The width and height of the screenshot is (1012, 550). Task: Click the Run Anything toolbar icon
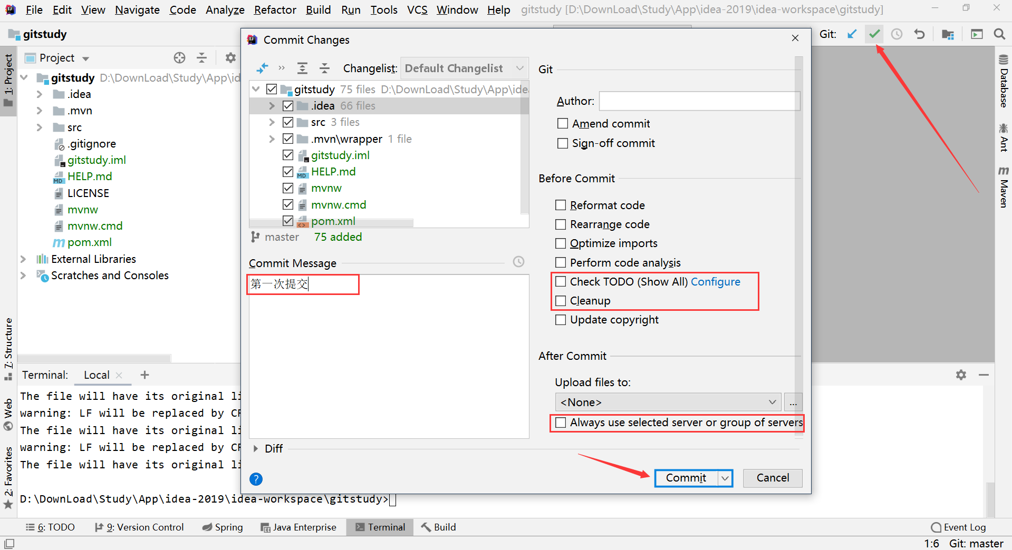[x=977, y=34]
